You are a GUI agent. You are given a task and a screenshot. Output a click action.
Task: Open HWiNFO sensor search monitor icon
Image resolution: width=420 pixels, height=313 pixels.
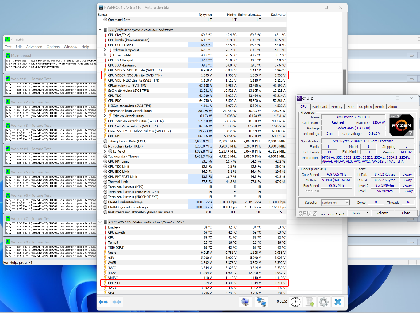tap(245, 302)
